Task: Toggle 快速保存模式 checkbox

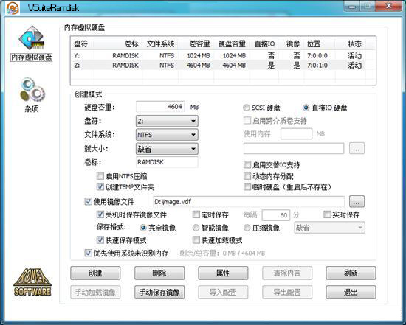Action: click(100, 240)
